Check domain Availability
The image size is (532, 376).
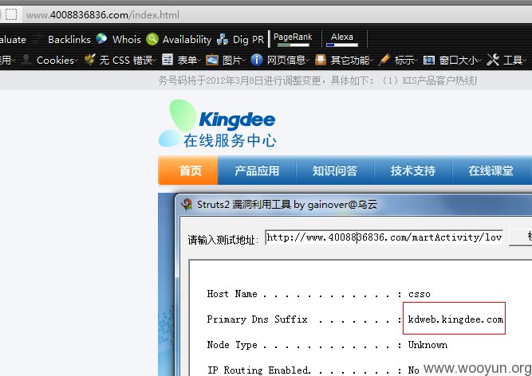tap(187, 40)
